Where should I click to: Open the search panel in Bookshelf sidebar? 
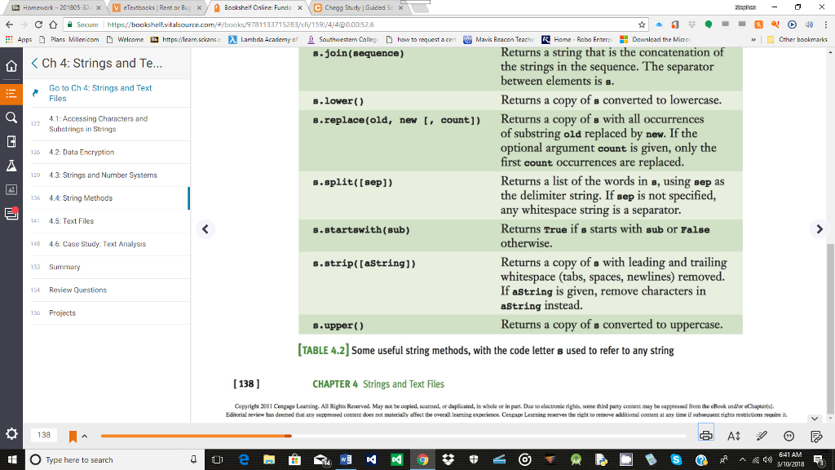pyautogui.click(x=11, y=117)
